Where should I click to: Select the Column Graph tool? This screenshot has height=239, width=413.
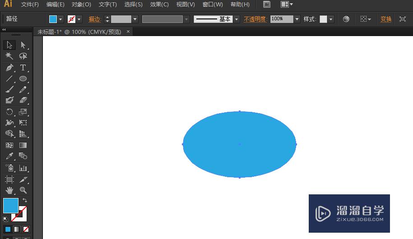click(23, 168)
